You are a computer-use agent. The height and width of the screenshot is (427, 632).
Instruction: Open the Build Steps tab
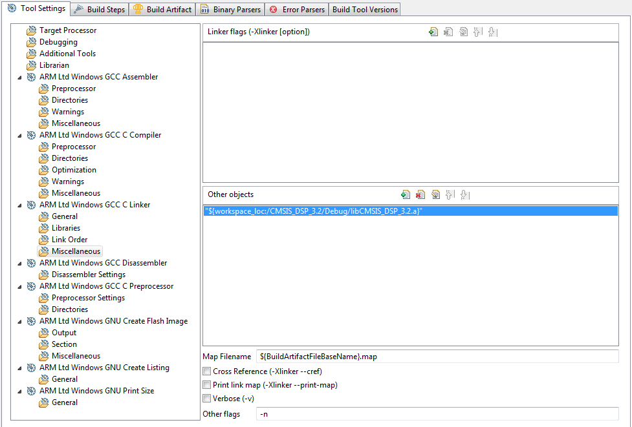pyautogui.click(x=100, y=9)
